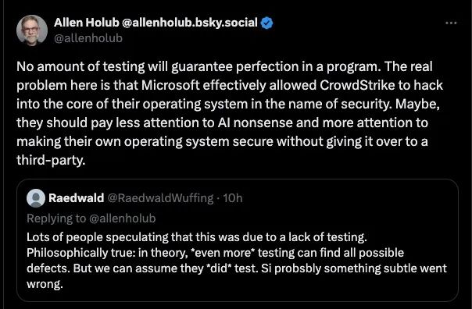Click @allenholub mention after Replying to
Viewport: 472px width, 309px height.
coord(123,218)
